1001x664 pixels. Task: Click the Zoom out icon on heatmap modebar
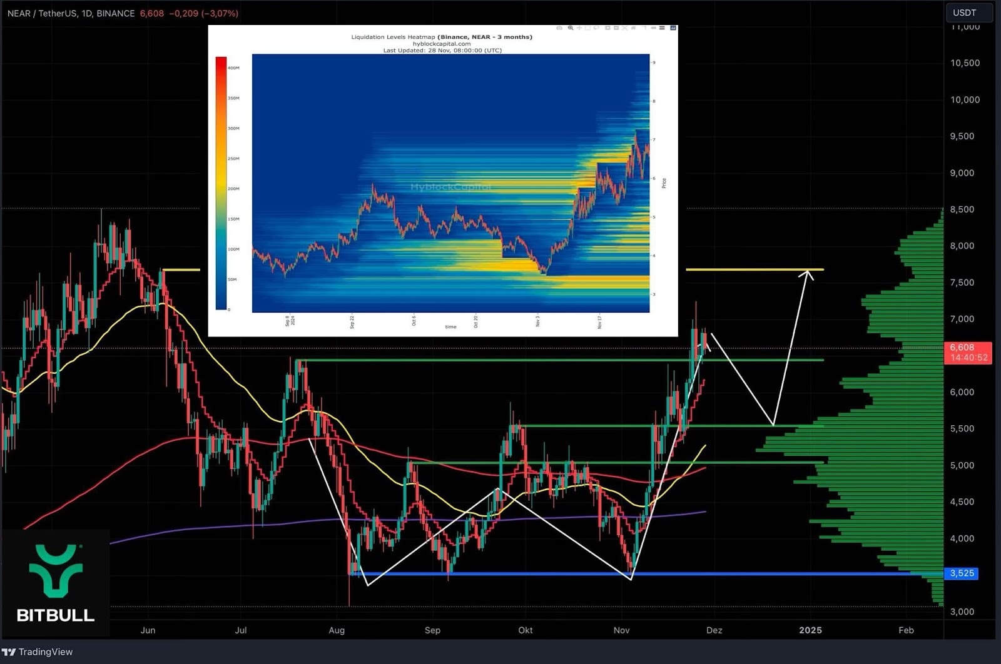[616, 28]
